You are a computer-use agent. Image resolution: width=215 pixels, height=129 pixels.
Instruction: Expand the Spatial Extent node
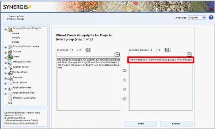pos(6,68)
